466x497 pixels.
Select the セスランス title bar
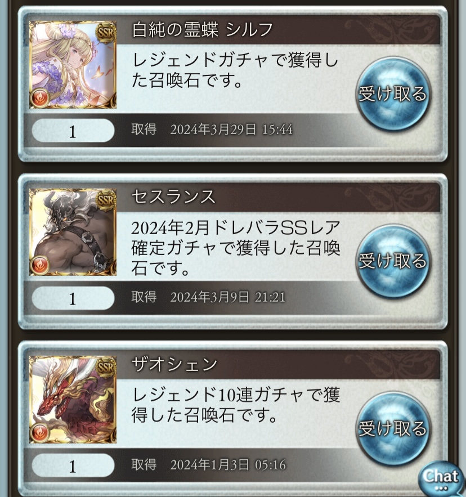point(279,197)
